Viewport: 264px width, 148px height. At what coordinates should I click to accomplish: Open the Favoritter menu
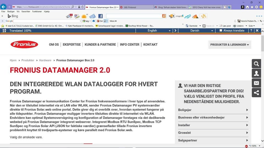[x=26, y=12]
